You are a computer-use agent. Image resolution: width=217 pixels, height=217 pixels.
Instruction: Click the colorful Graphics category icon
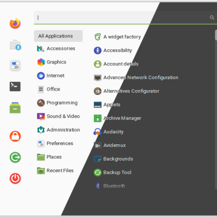coord(41,62)
